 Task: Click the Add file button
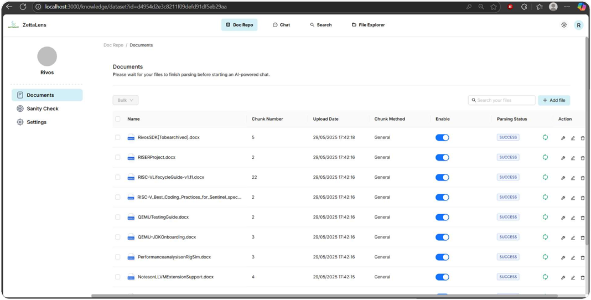[554, 100]
